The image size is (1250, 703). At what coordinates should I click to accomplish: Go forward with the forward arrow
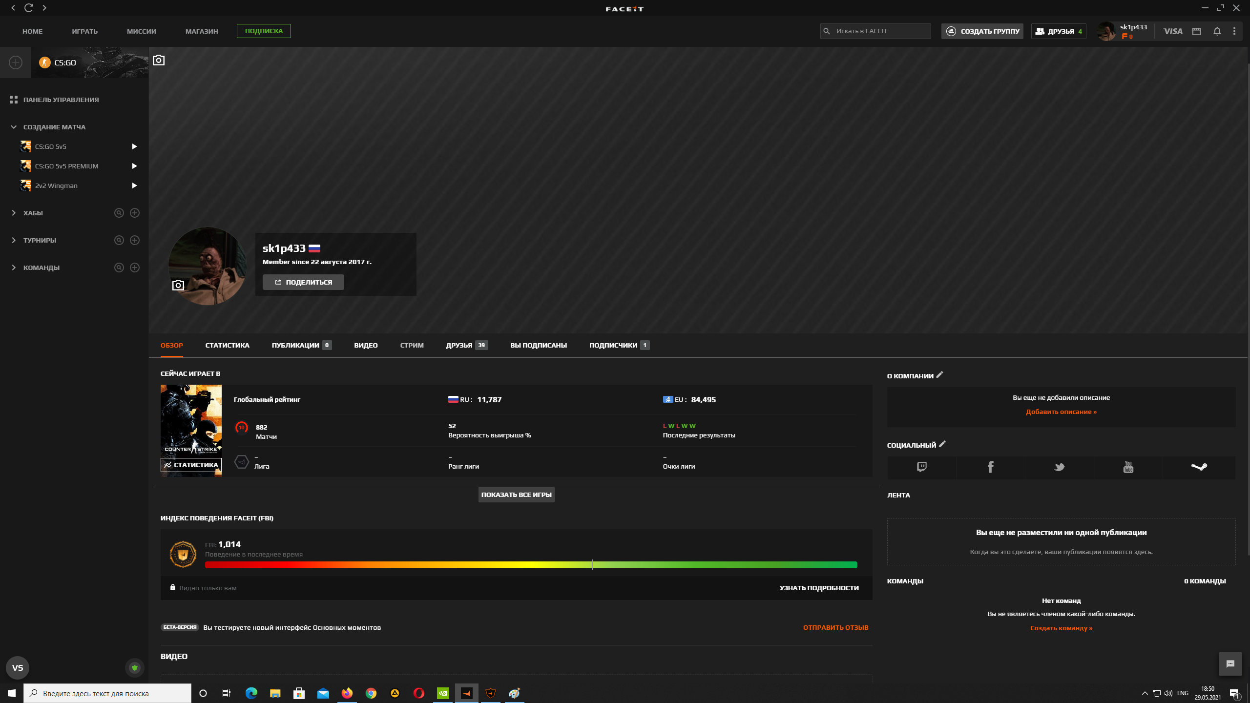click(44, 8)
